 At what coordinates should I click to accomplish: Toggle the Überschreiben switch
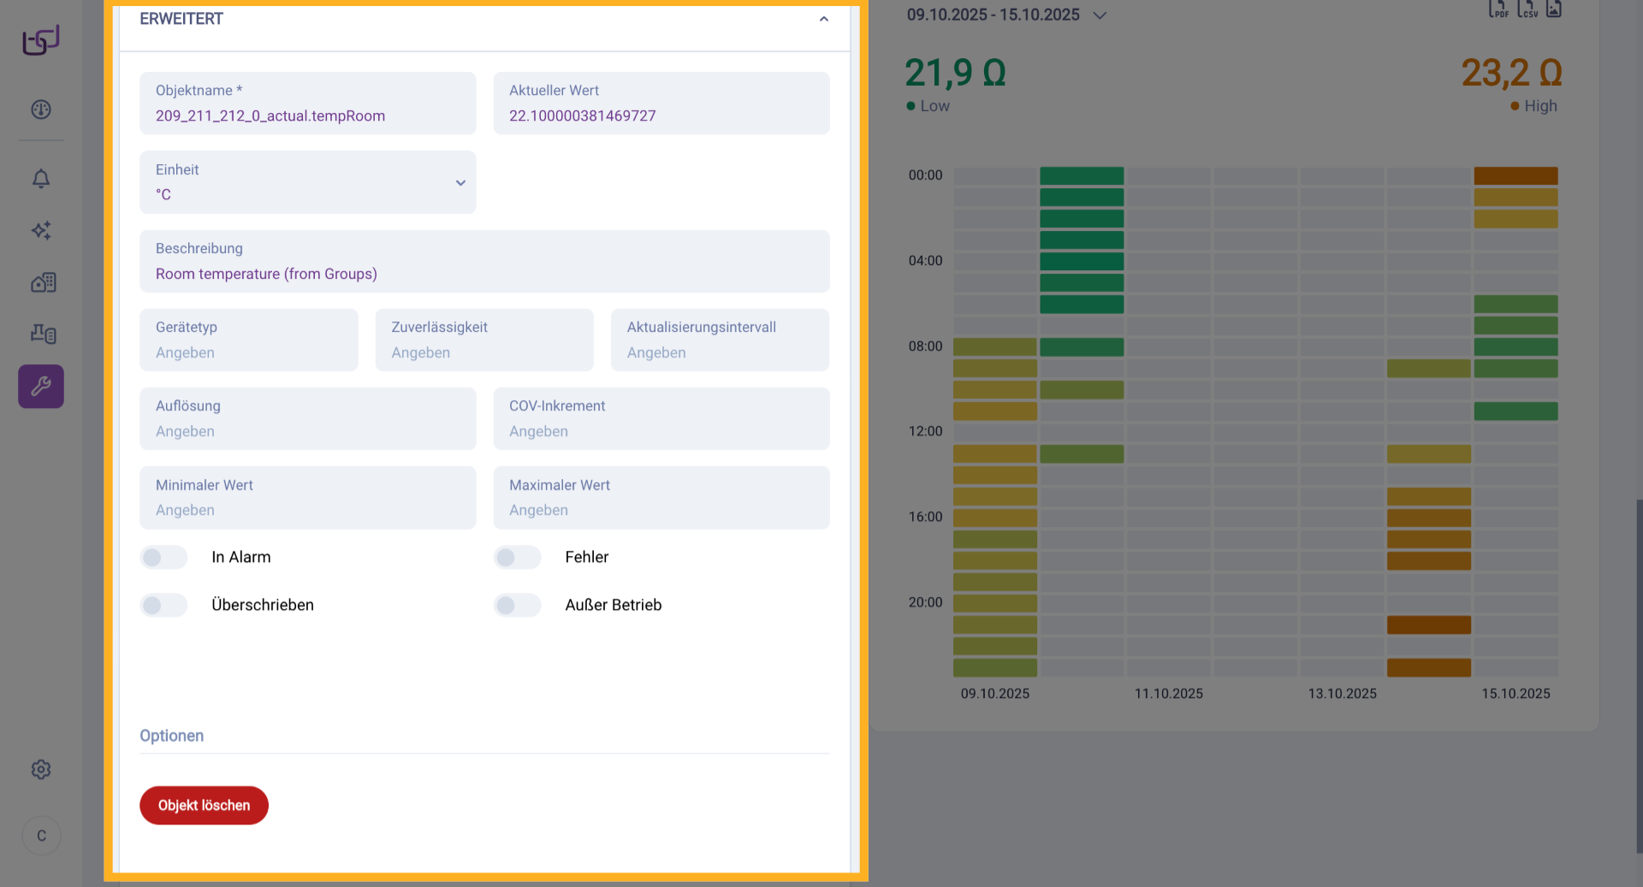163,606
